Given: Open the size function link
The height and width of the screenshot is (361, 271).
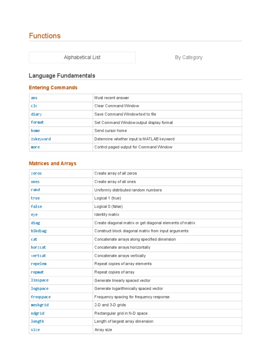Looking at the screenshot, I should click(35, 330).
